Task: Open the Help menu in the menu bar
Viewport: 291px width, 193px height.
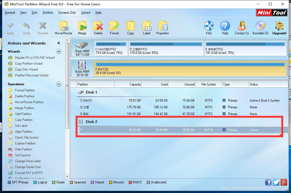Action: 98,13
